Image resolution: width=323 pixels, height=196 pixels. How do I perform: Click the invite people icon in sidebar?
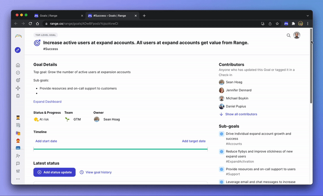pos(18,156)
